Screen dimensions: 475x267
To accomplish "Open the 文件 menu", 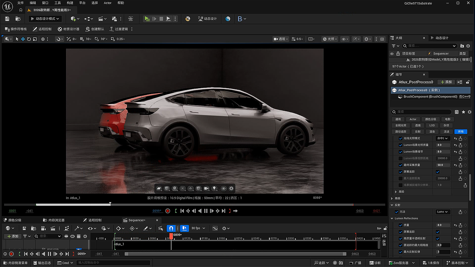I will pyautogui.click(x=20, y=3).
